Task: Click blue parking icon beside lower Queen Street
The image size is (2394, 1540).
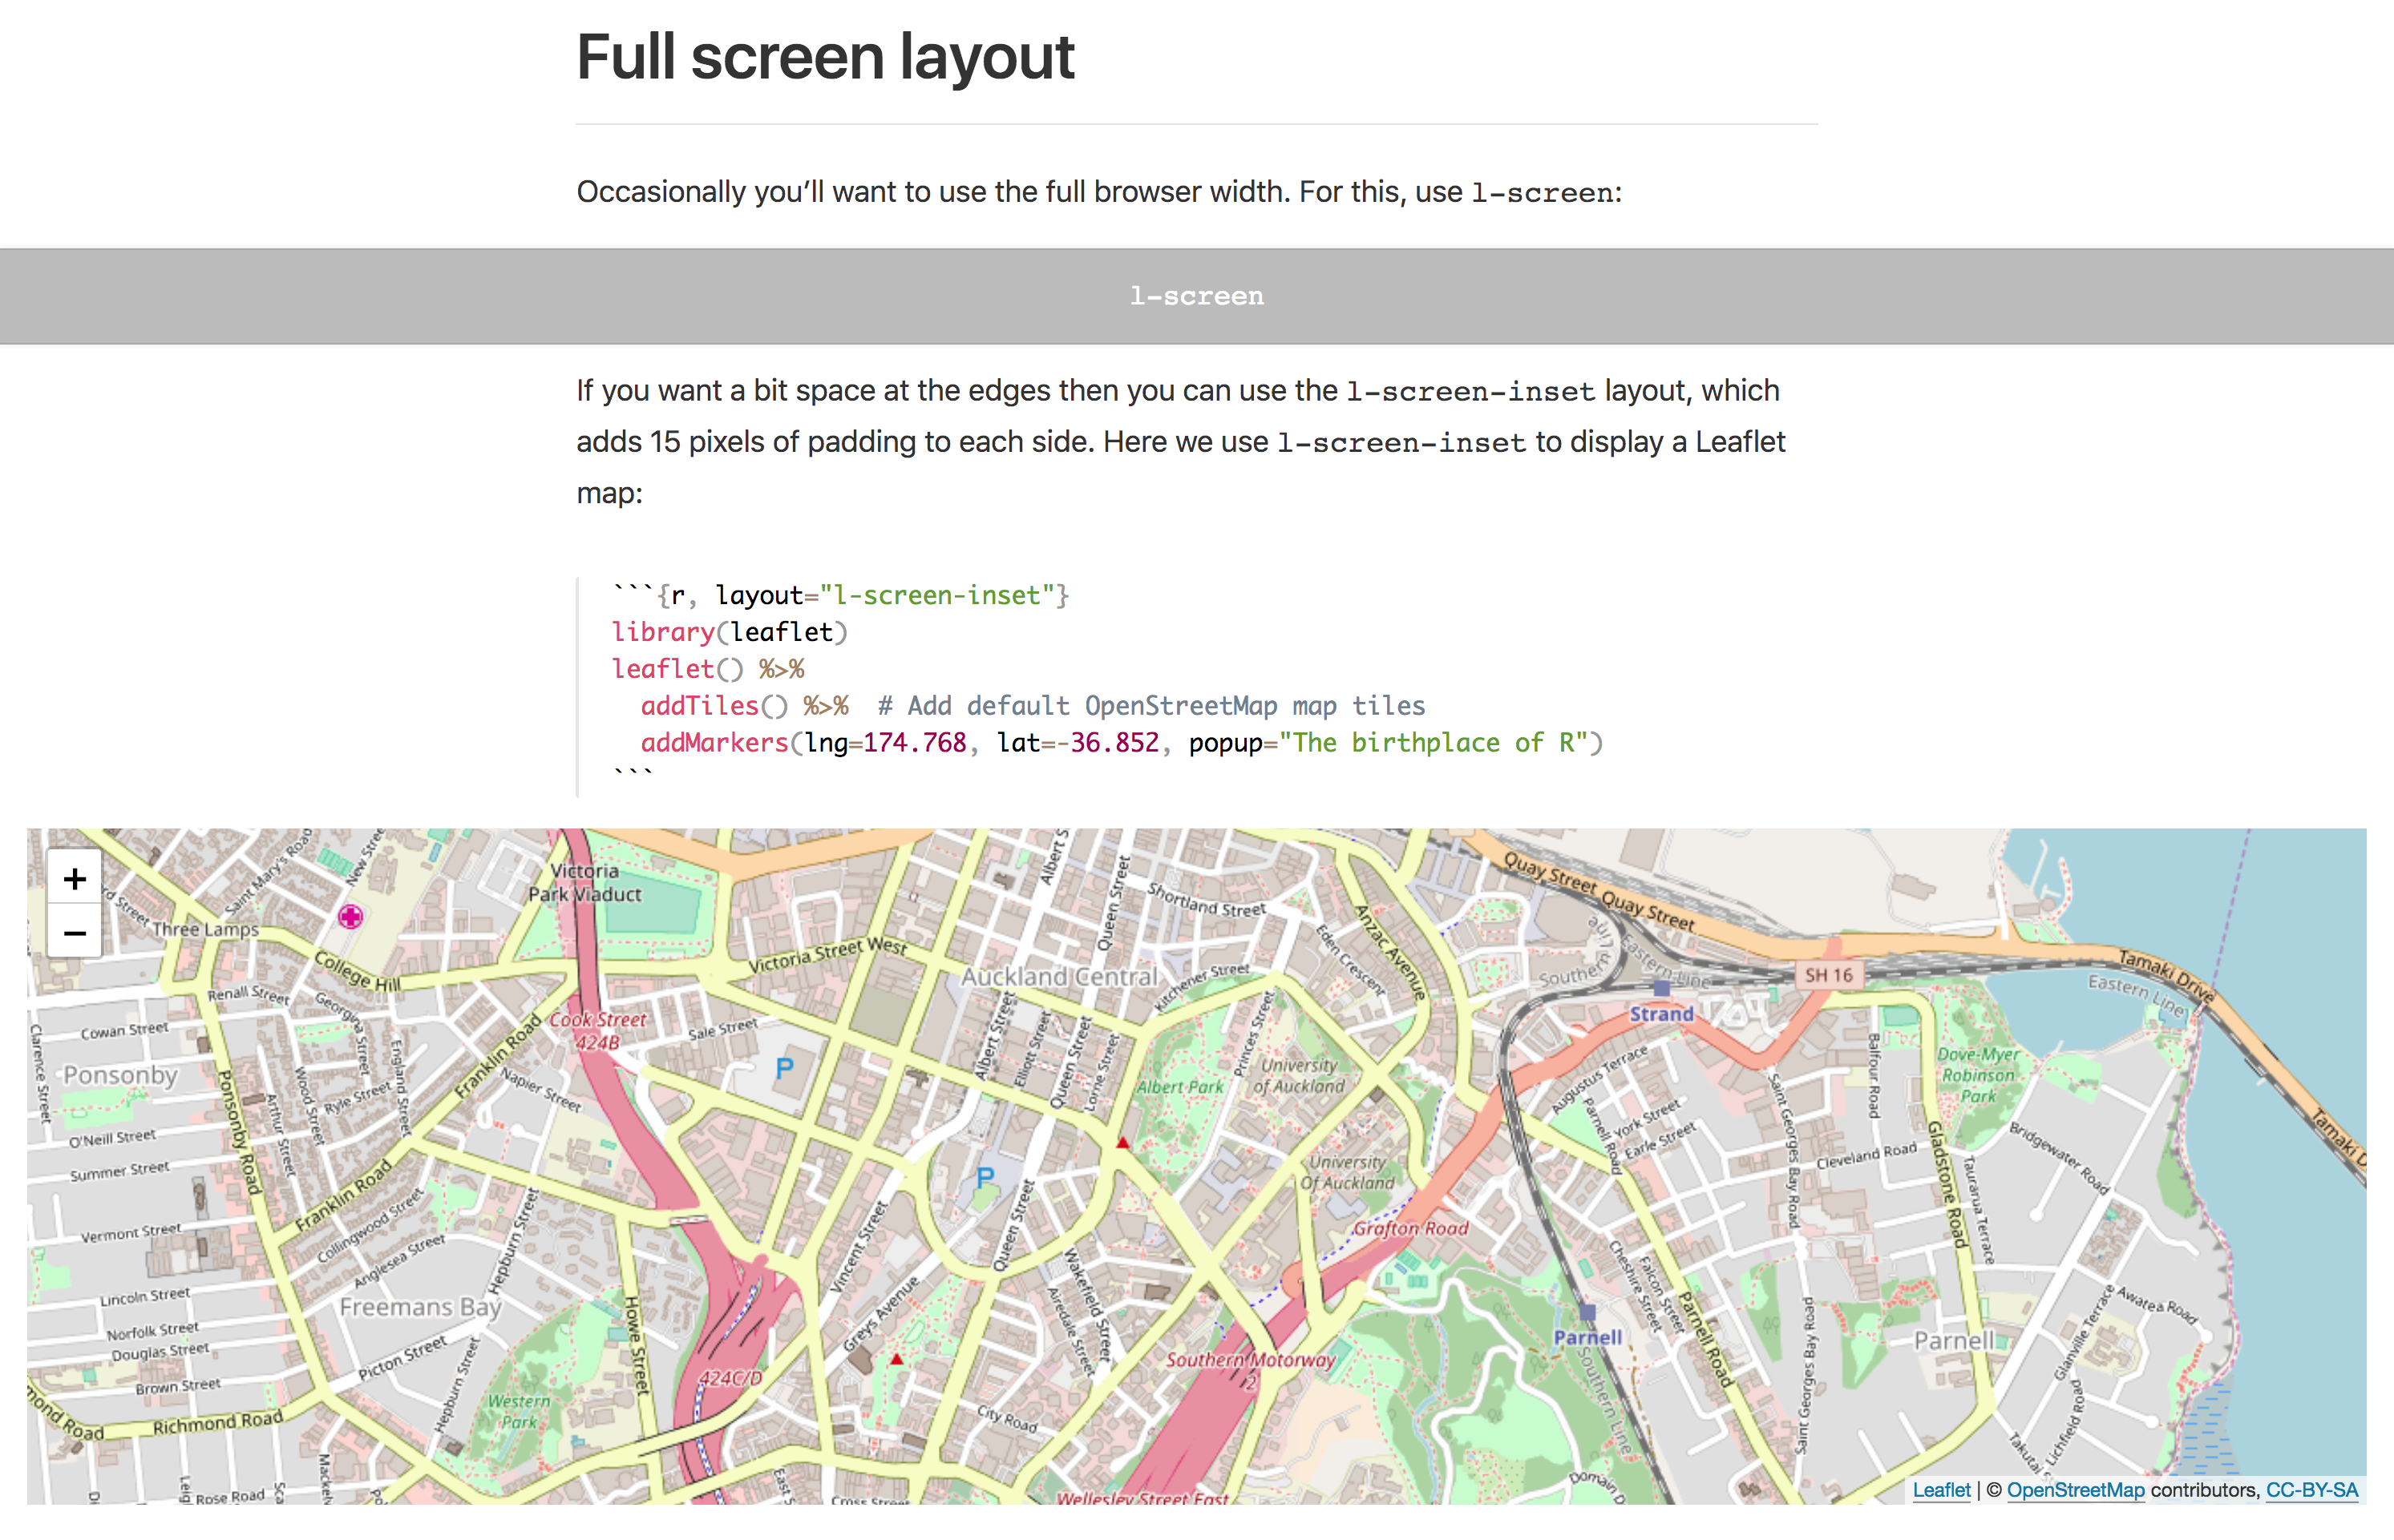Action: pos(985,1177)
